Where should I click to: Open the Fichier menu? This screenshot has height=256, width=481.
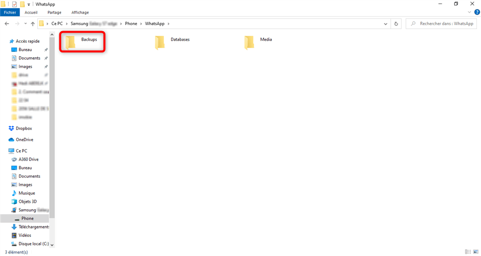click(x=10, y=12)
